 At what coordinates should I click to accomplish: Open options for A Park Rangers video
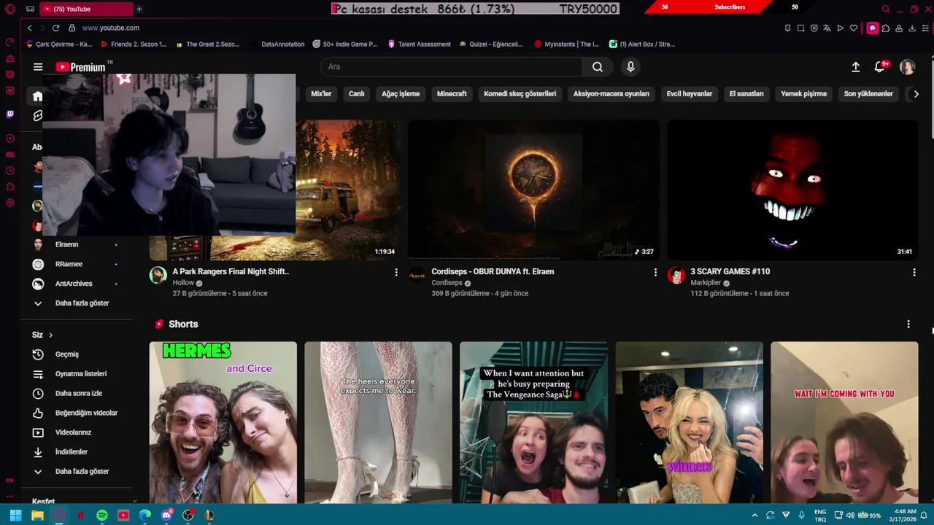coord(396,272)
